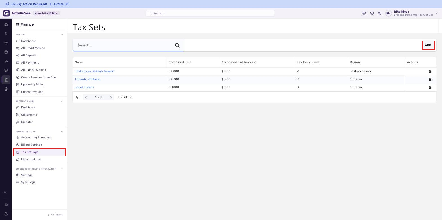Screen dimensions: 442x220
Task: Open the store icon in left rail
Action: 6,71
